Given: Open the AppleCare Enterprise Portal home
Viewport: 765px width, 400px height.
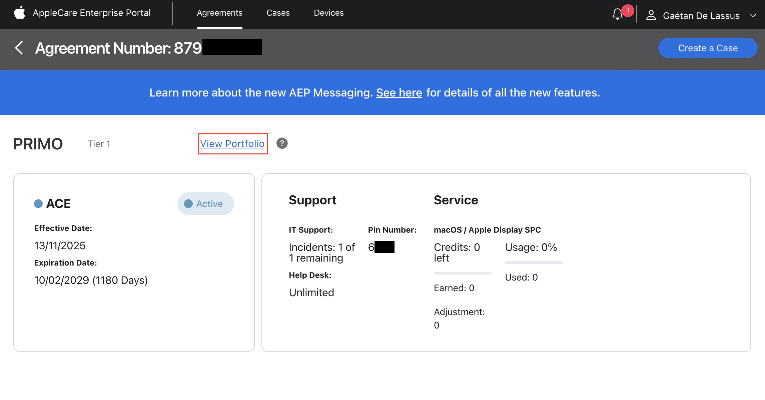Looking at the screenshot, I should 91,13.
